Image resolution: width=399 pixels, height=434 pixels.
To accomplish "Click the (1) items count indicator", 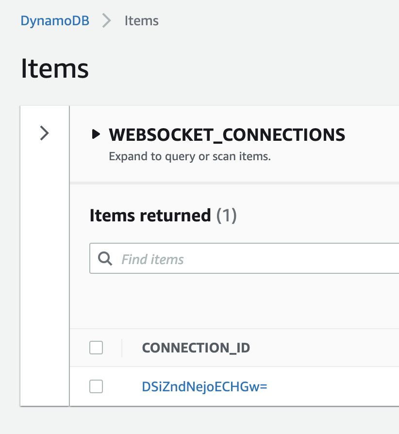I will pos(226,216).
